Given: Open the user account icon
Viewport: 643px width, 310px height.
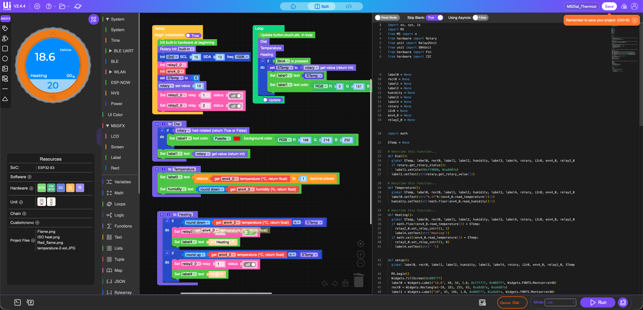Looking at the screenshot, I should [x=634, y=6].
